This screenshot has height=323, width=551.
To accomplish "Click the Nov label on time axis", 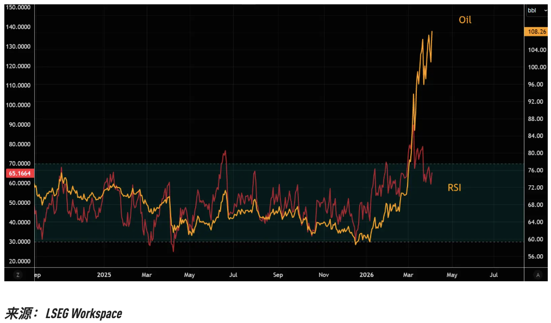I will pyautogui.click(x=323, y=275).
